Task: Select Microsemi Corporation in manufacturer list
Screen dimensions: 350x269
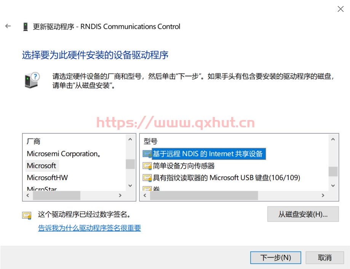Action: point(64,154)
